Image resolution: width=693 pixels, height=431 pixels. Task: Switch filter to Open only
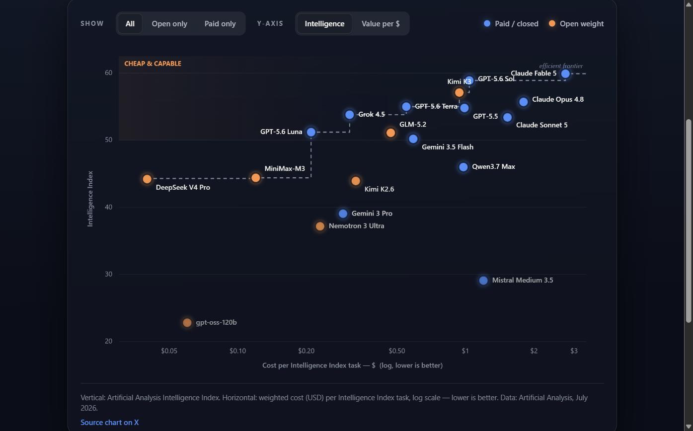click(x=169, y=23)
